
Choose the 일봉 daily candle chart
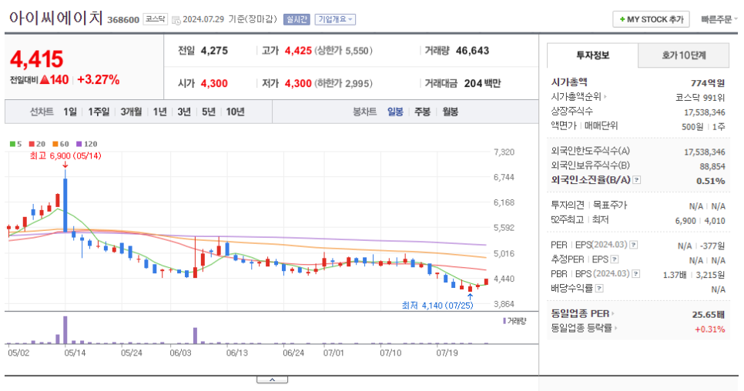[x=395, y=112]
